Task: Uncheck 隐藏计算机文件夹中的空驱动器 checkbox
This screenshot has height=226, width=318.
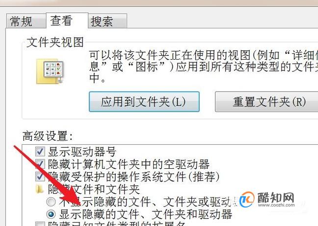Action: pyautogui.click(x=40, y=164)
